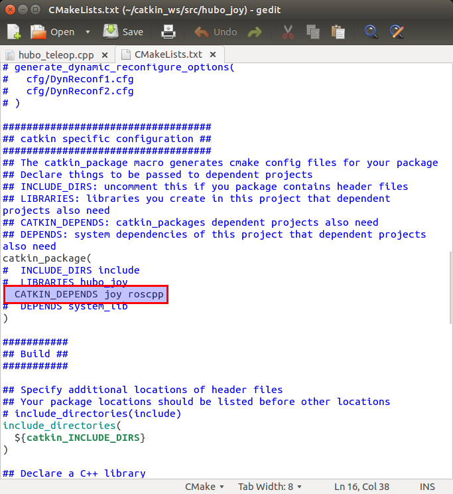This screenshot has width=453, height=494.
Task: Close the CMakeLists.txt tab
Action: click(x=213, y=54)
